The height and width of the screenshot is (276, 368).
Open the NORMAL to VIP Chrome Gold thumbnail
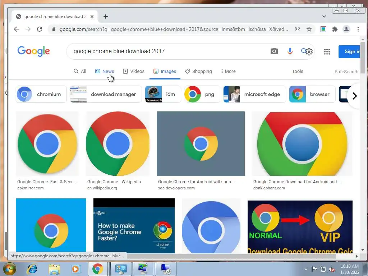coord(300,227)
